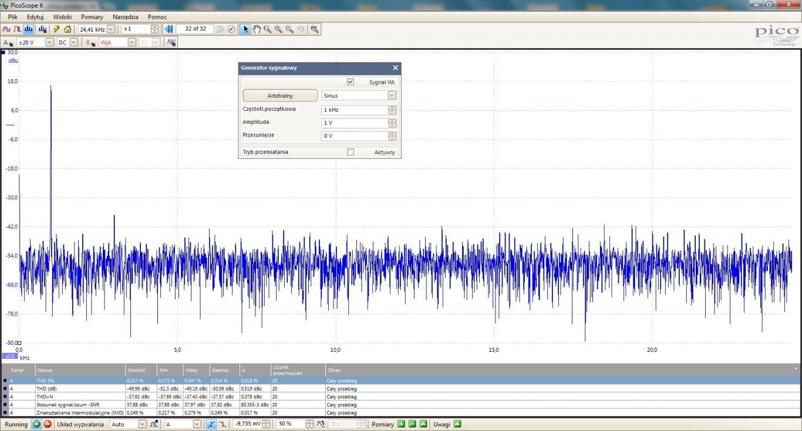Viewport: 802px width, 431px height.
Task: Open the channel A ±20 V range dropdown
Action: coord(49,42)
